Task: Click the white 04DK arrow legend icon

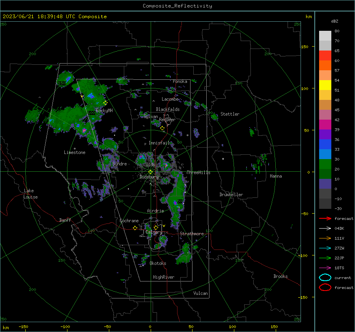Action: click(x=325, y=229)
